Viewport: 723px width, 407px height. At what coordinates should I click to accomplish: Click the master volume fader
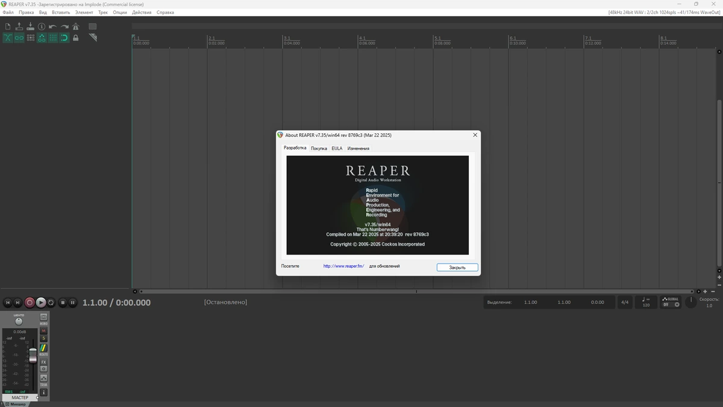[33, 356]
